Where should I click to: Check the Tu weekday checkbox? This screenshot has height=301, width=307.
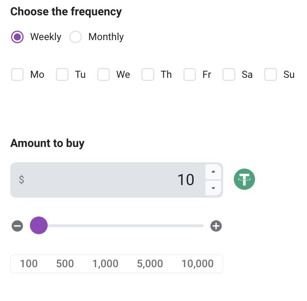click(x=62, y=75)
